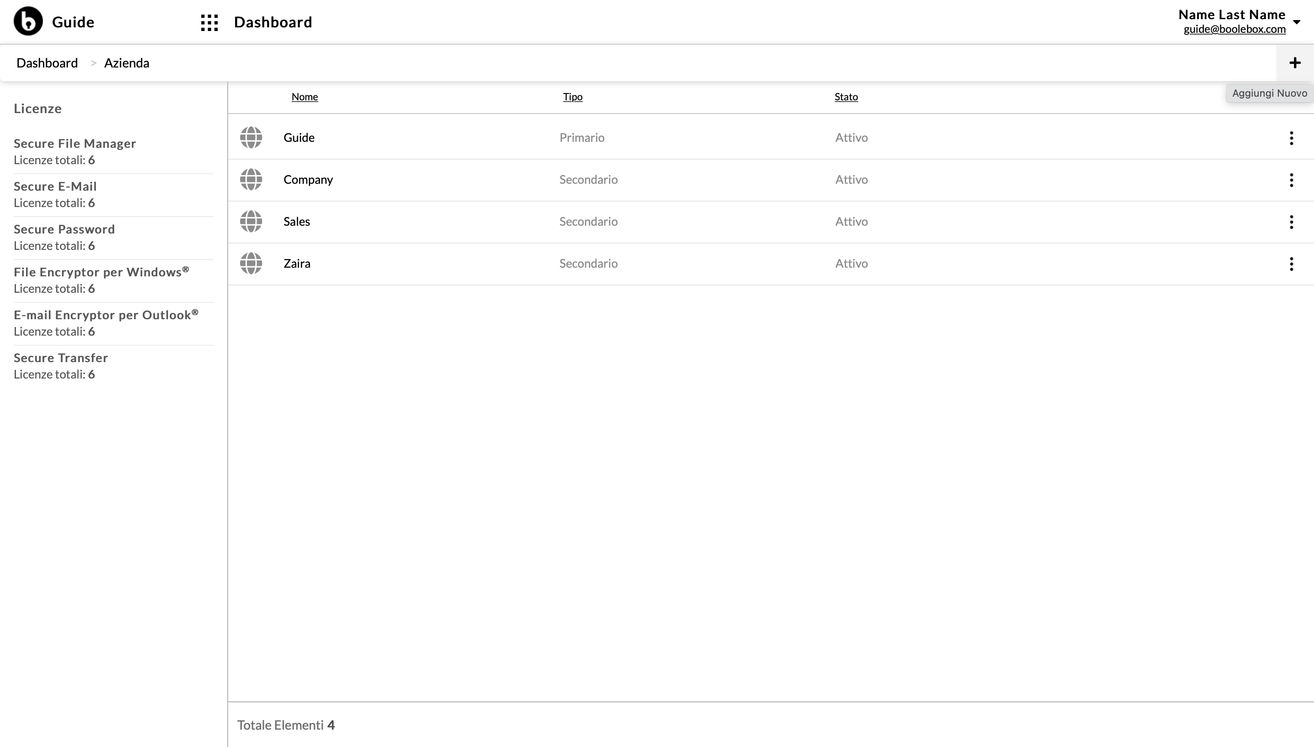The image size is (1314, 747).
Task: Click Secondario type in Sales row
Action: 588,222
